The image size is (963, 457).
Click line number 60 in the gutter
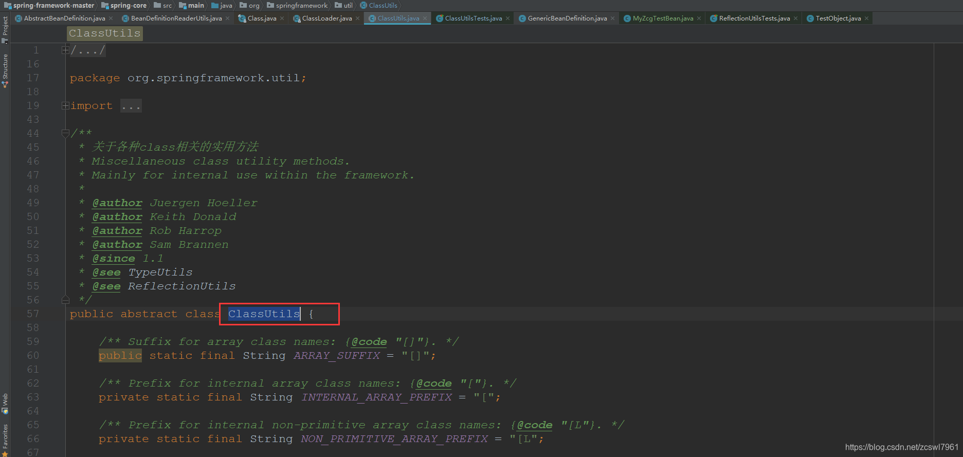click(x=33, y=356)
